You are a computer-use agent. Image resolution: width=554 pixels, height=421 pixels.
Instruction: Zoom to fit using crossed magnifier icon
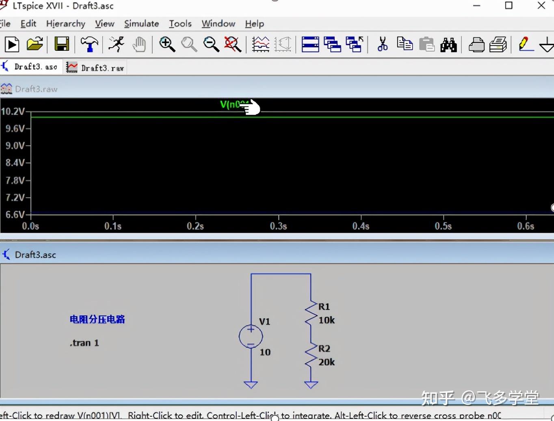tap(232, 44)
